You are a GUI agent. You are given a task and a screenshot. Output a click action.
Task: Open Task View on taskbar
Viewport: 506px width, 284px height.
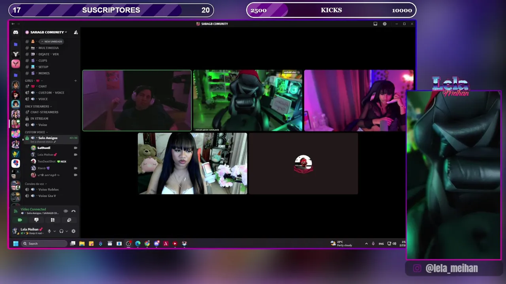tap(73, 243)
